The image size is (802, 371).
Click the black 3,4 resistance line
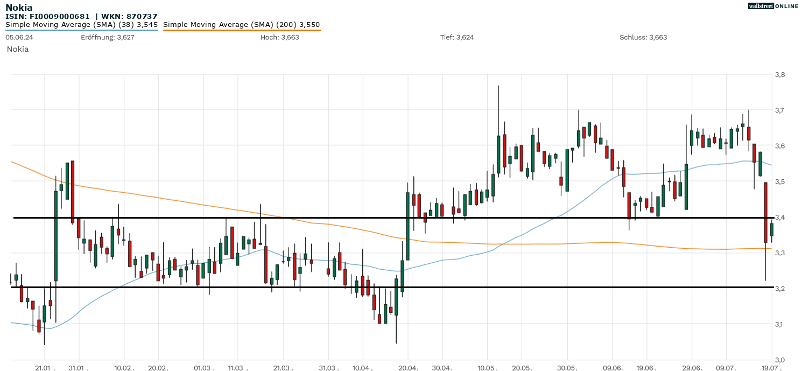coord(393,218)
